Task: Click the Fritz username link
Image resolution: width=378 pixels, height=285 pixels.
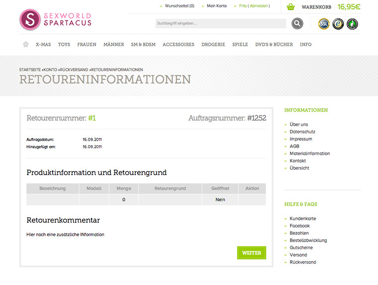Action: [x=243, y=6]
